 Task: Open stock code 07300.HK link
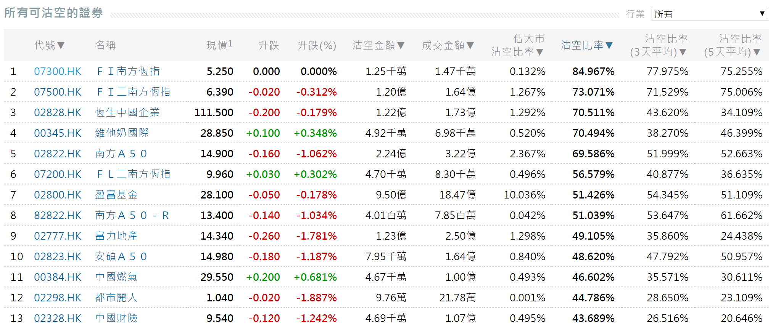58,71
